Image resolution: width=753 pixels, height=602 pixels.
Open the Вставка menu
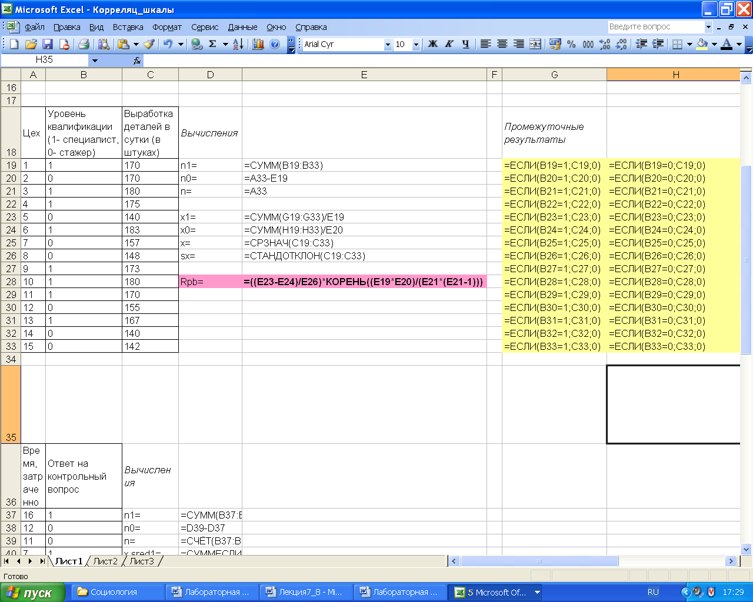pyautogui.click(x=128, y=27)
